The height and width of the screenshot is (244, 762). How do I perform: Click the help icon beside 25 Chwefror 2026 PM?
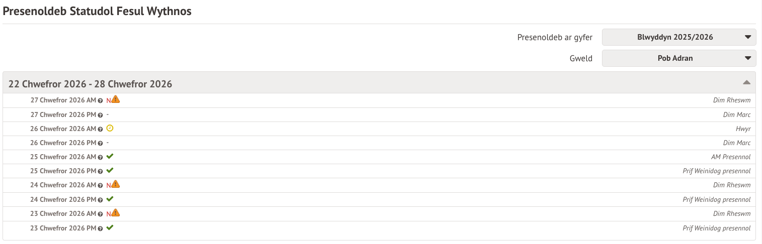point(101,171)
